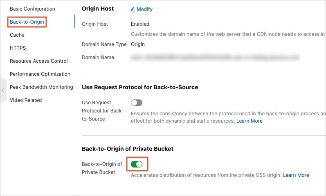This screenshot has width=326, height=196.
Task: Open the Basic Configuration section
Action: pos(32,9)
